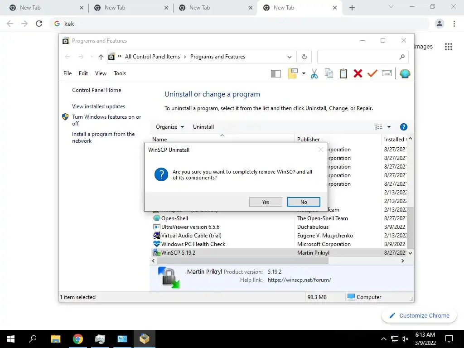Click the Properties card toolbar icon
464x348 pixels.
pyautogui.click(x=387, y=73)
